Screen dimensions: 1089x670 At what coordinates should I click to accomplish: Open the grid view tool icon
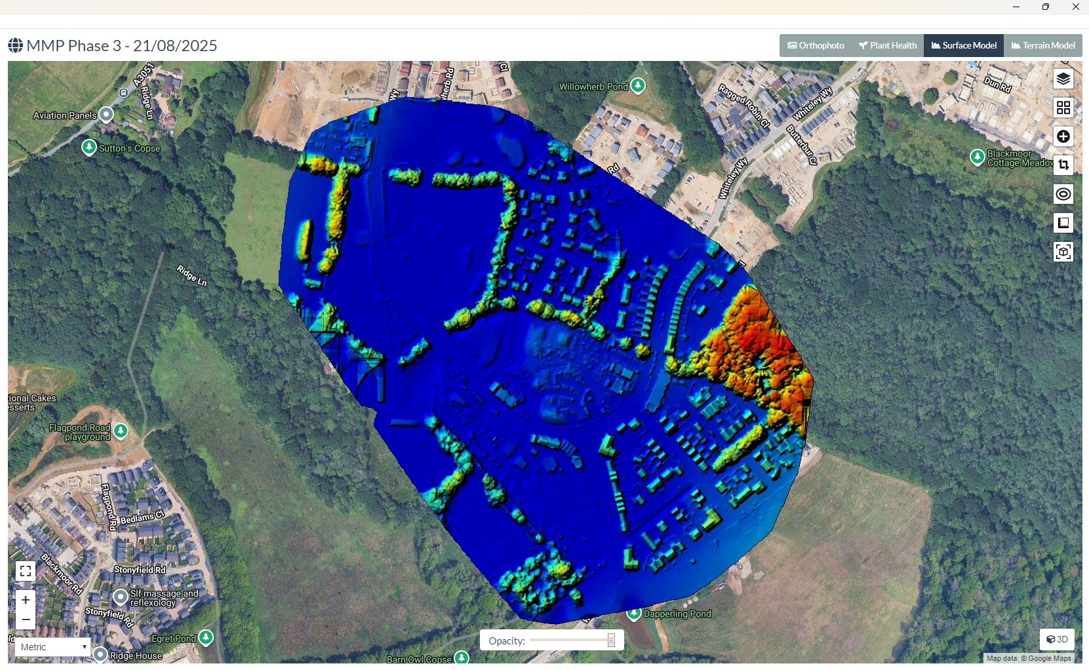[1063, 108]
